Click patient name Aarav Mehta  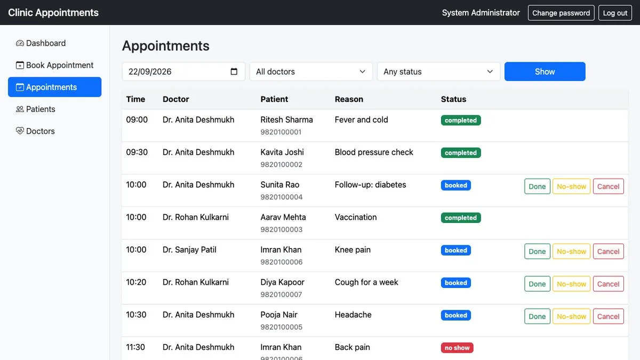(x=283, y=217)
